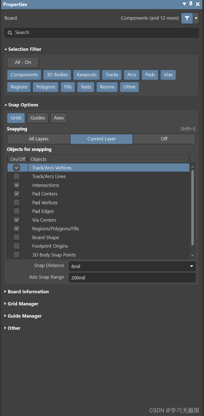Screen dimensions: 204x416
Task: Toggle the Keepouts selection filter
Action: 87,75
